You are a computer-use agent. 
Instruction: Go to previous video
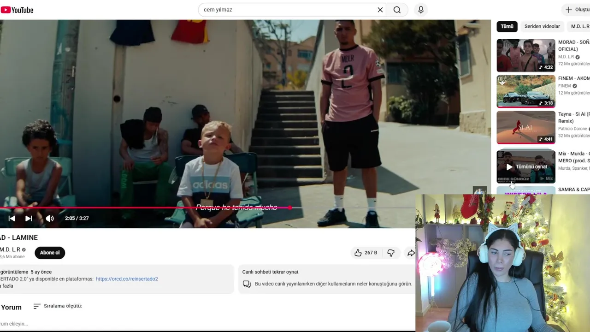[12, 219]
